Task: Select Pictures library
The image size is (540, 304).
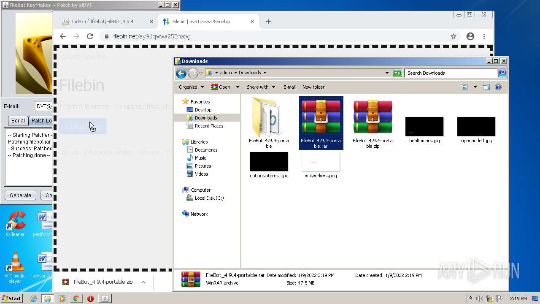Action: click(203, 166)
